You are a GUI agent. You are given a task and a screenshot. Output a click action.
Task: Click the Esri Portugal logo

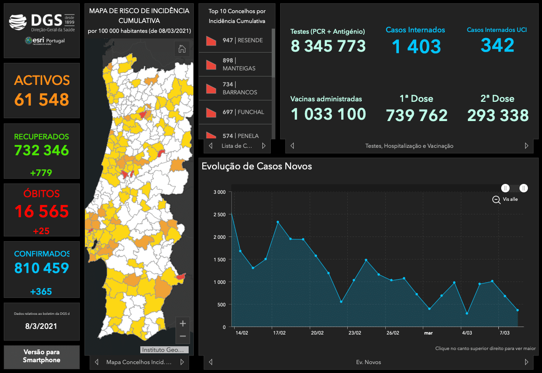tap(45, 41)
